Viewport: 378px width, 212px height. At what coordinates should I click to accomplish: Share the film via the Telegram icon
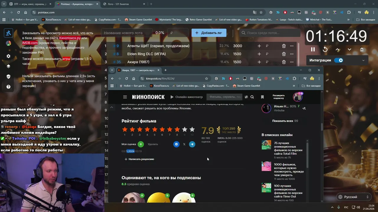tap(192, 144)
